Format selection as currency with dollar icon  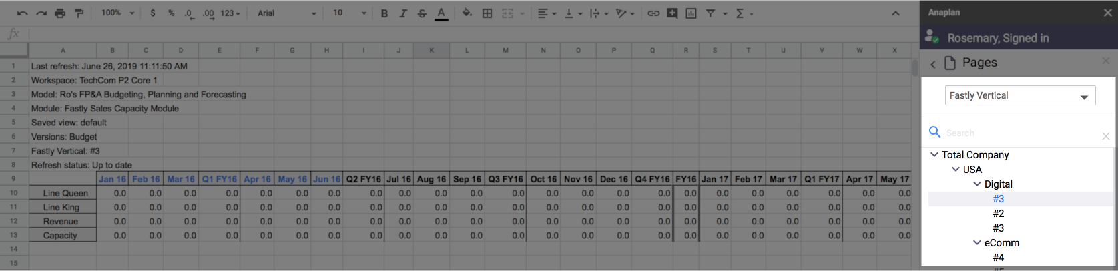click(x=153, y=13)
